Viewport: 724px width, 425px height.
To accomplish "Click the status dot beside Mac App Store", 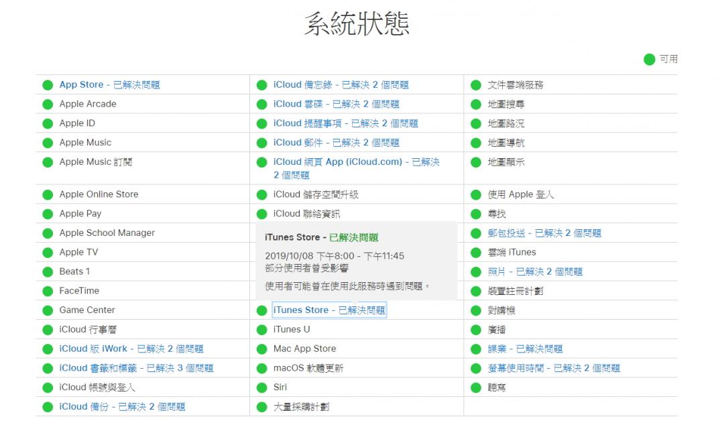I will pos(261,349).
